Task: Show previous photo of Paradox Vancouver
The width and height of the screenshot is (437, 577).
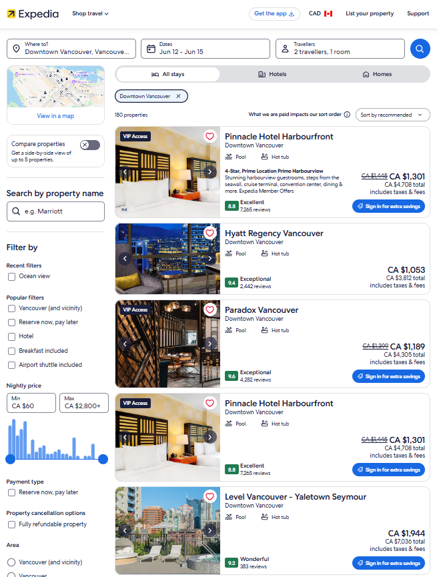Action: pyautogui.click(x=125, y=344)
